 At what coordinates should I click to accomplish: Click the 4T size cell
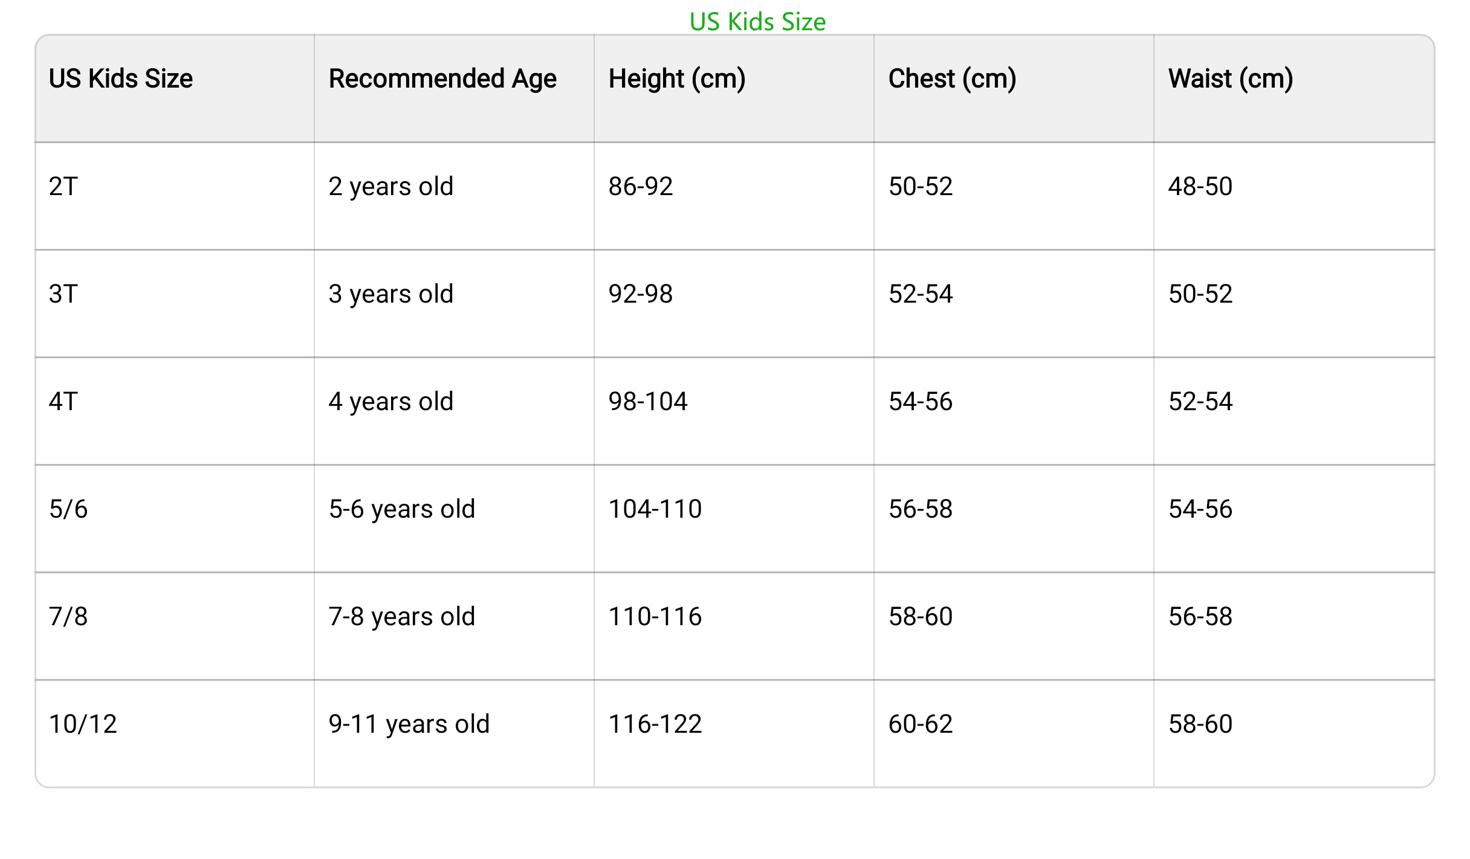175,411
